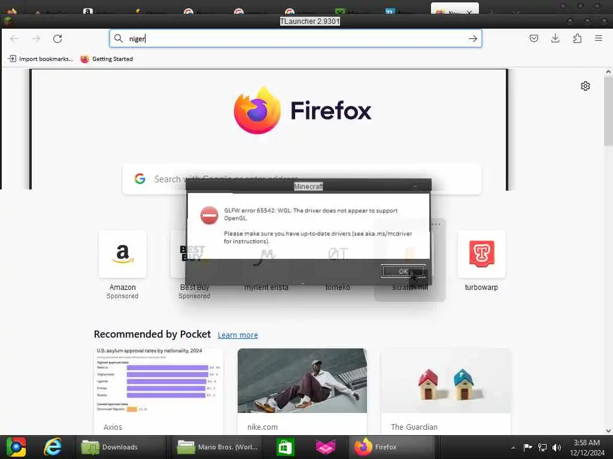Click the scrollbar up arrow

(x=608, y=72)
